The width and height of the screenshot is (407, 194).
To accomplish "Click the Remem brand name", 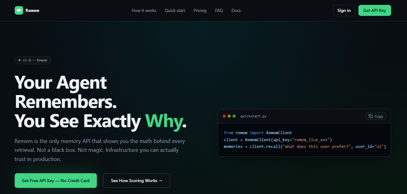I will [x=32, y=10].
